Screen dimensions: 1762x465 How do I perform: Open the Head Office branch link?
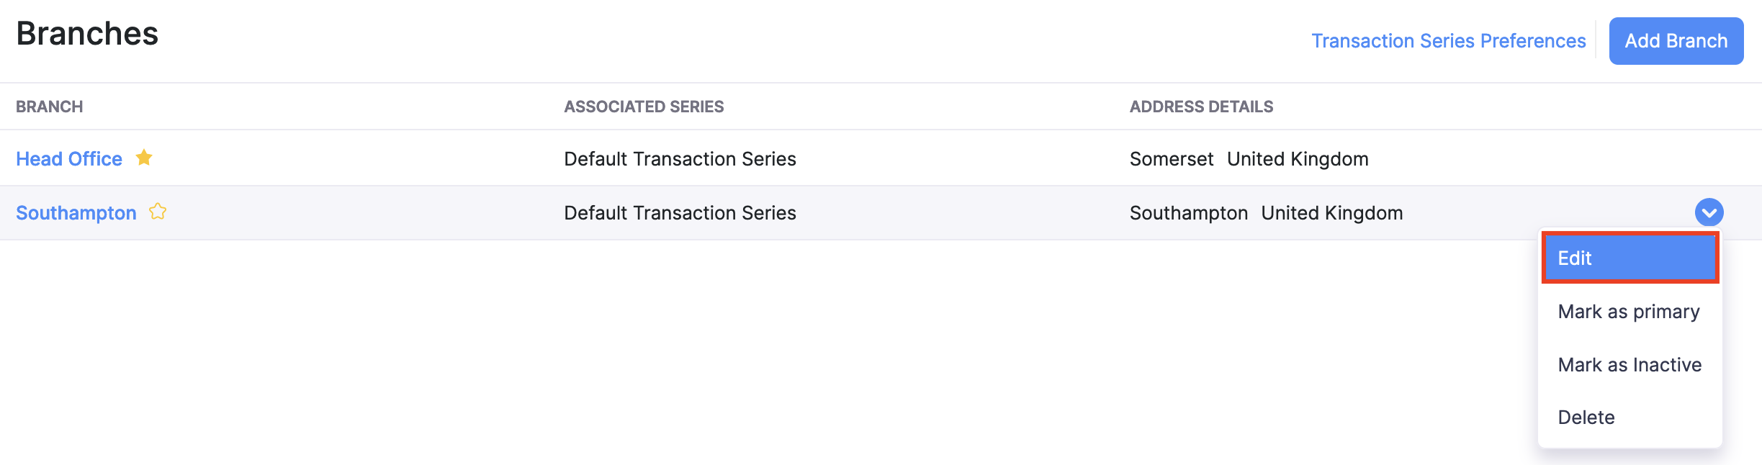[69, 159]
